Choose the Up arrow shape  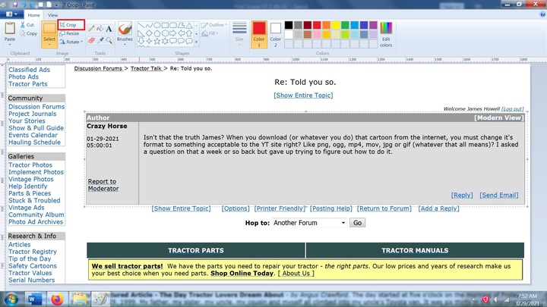pos(189,33)
